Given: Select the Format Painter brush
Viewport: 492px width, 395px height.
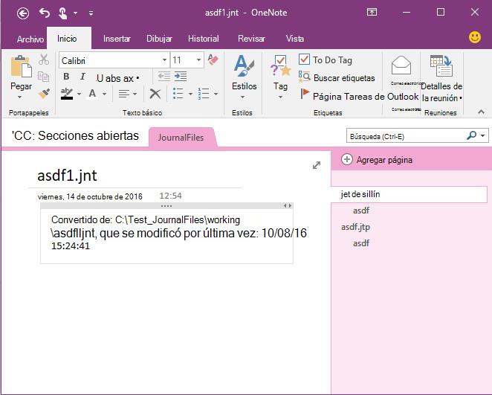Looking at the screenshot, I should (x=44, y=93).
